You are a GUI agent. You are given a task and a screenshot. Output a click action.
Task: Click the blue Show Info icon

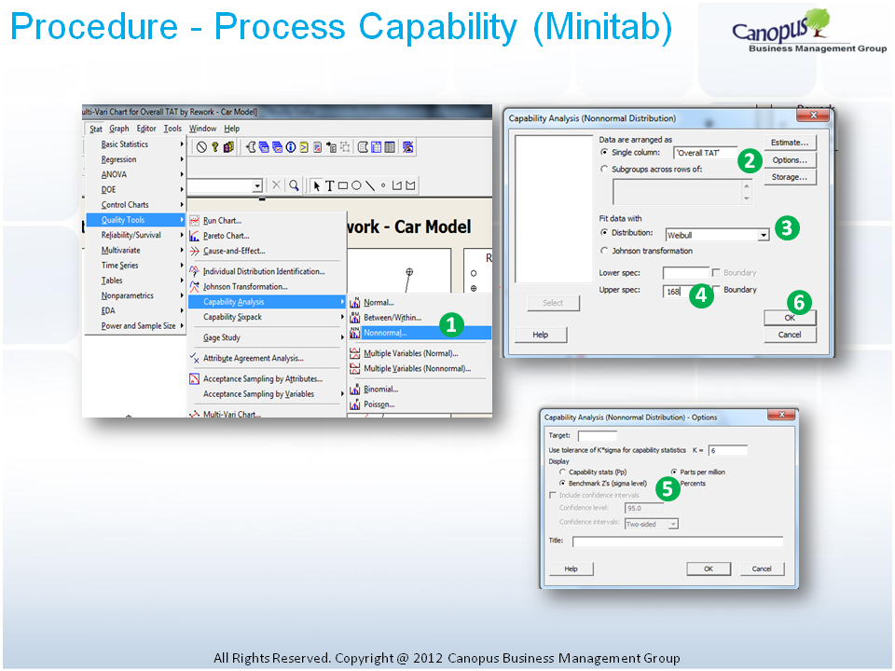(291, 147)
